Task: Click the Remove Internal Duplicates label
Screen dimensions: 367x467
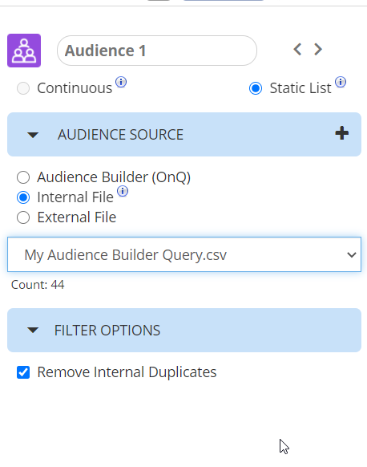Action: (127, 372)
